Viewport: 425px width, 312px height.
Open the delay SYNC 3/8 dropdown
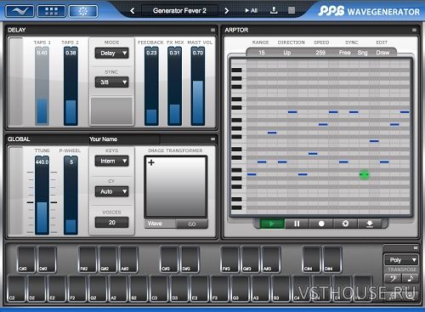tap(112, 82)
